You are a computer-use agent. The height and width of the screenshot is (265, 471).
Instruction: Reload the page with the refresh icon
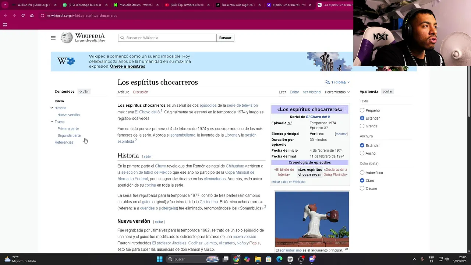[x=23, y=15]
